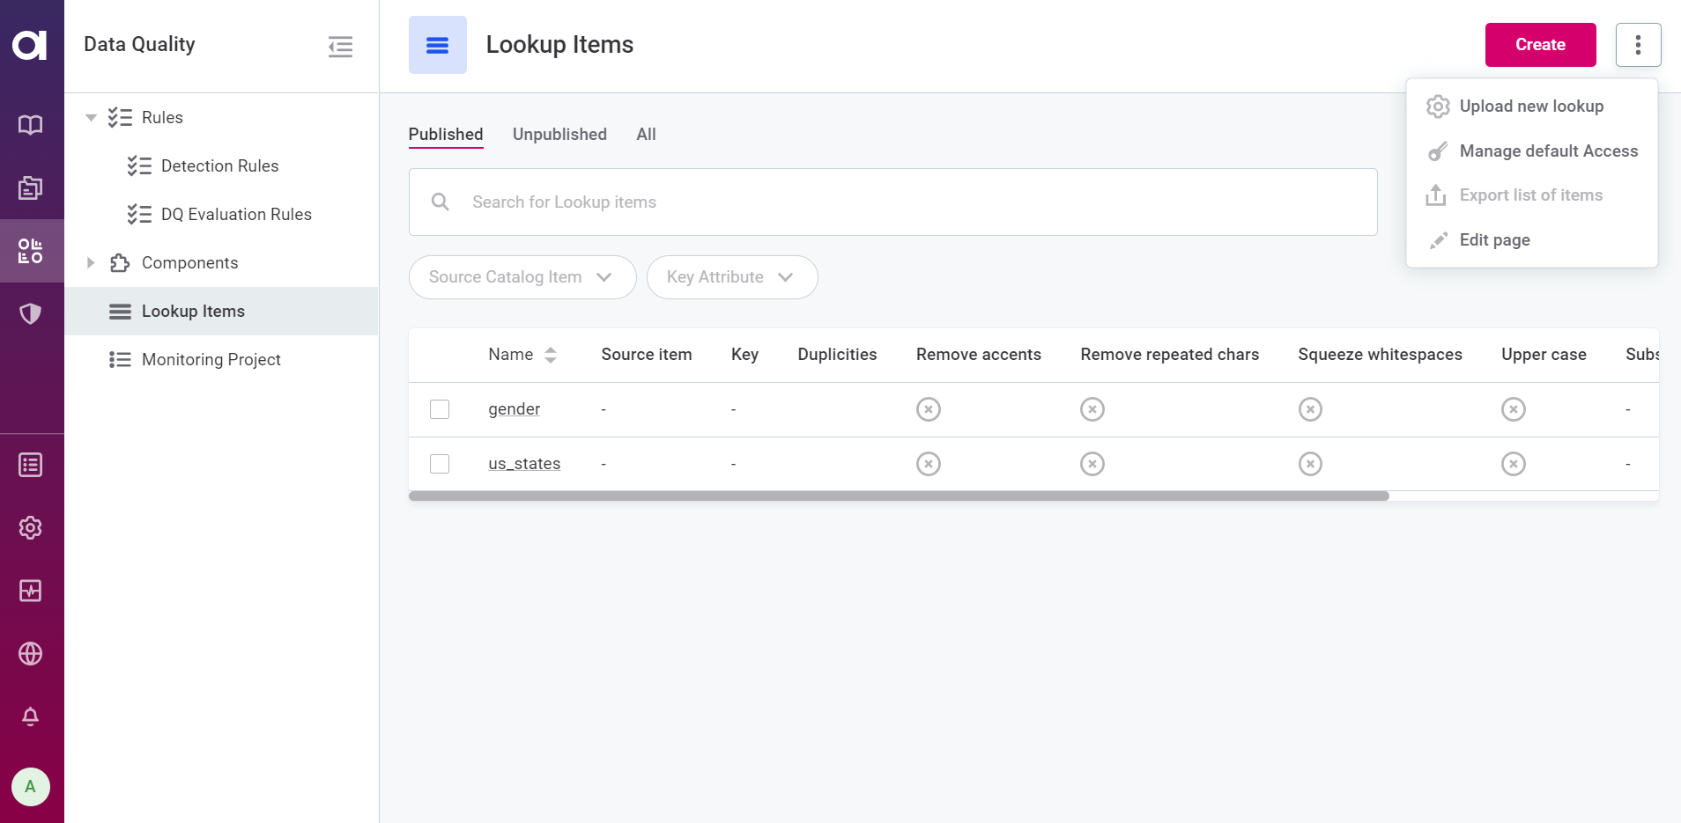1681x823 pixels.
Task: Click the Squeeze whitespaces column header
Action: [x=1381, y=355]
